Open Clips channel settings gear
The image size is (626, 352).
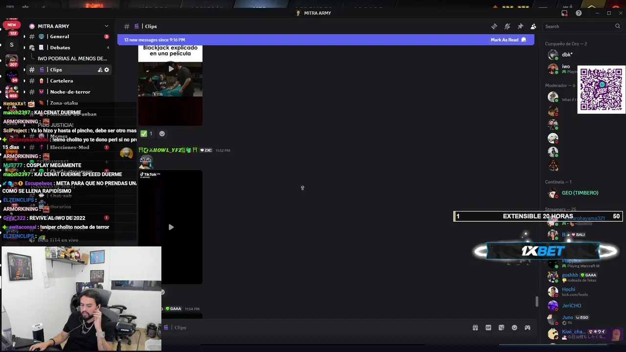pyautogui.click(x=107, y=70)
